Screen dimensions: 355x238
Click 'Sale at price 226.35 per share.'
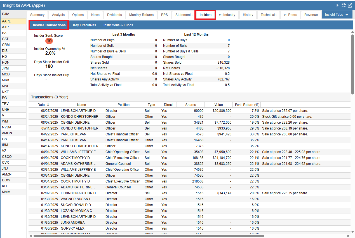[285, 193]
